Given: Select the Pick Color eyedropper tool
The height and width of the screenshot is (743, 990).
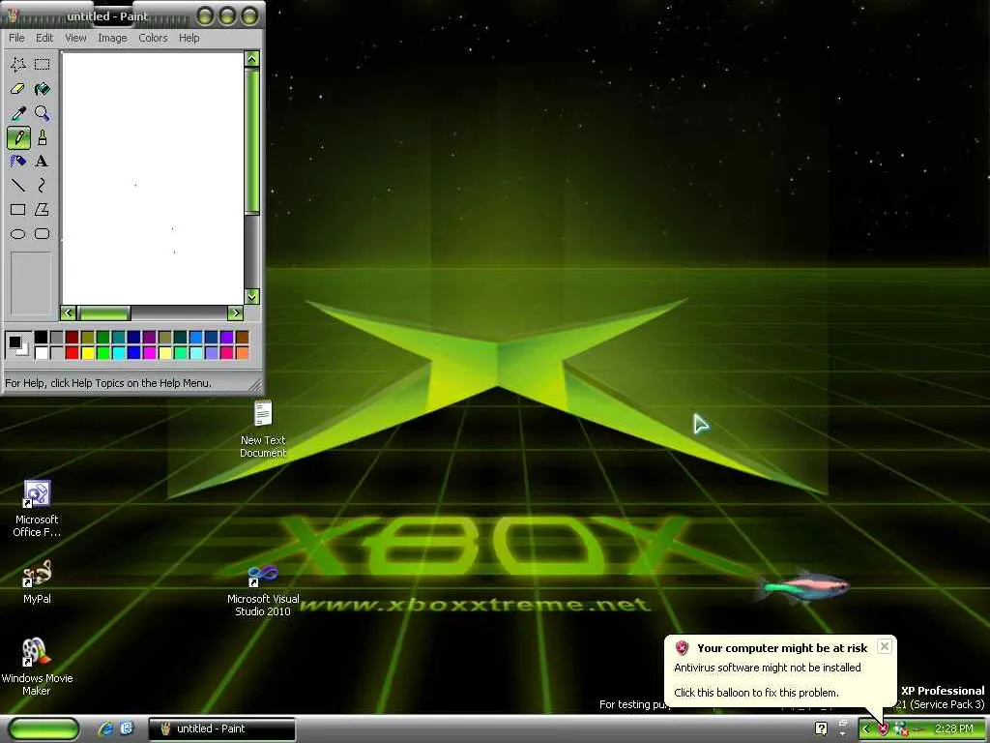Looking at the screenshot, I should pyautogui.click(x=17, y=113).
